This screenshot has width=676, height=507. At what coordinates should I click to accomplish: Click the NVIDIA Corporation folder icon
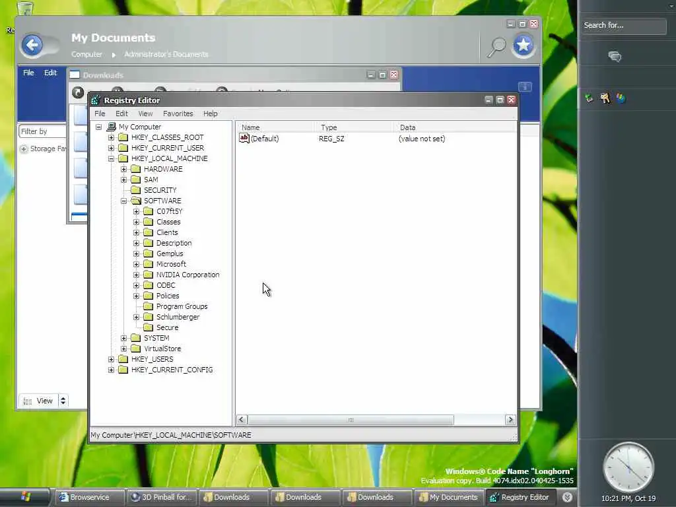coord(149,275)
